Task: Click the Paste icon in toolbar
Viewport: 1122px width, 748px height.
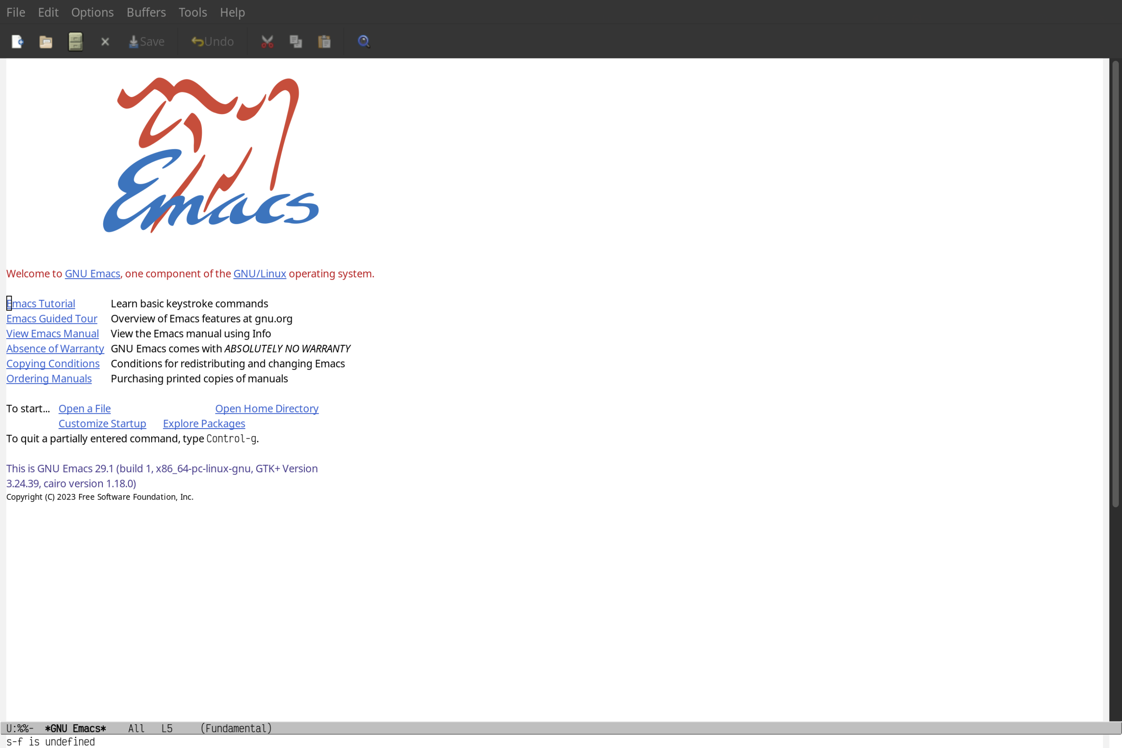Action: click(x=325, y=41)
